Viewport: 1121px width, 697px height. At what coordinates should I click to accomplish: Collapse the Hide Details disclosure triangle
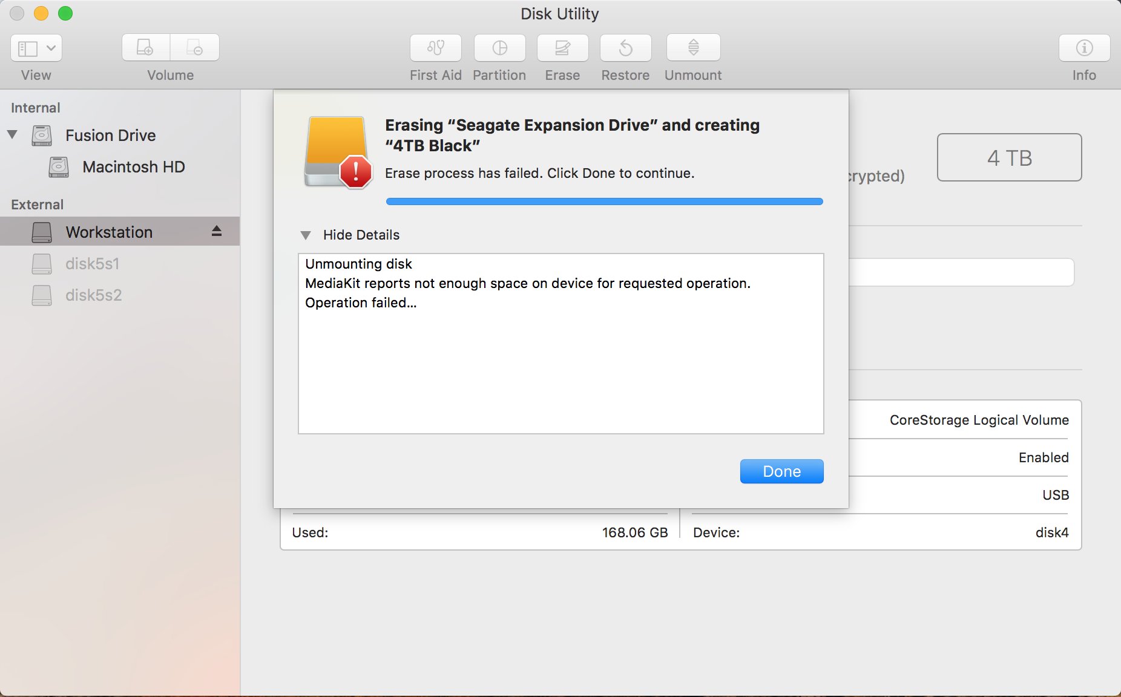click(x=306, y=235)
